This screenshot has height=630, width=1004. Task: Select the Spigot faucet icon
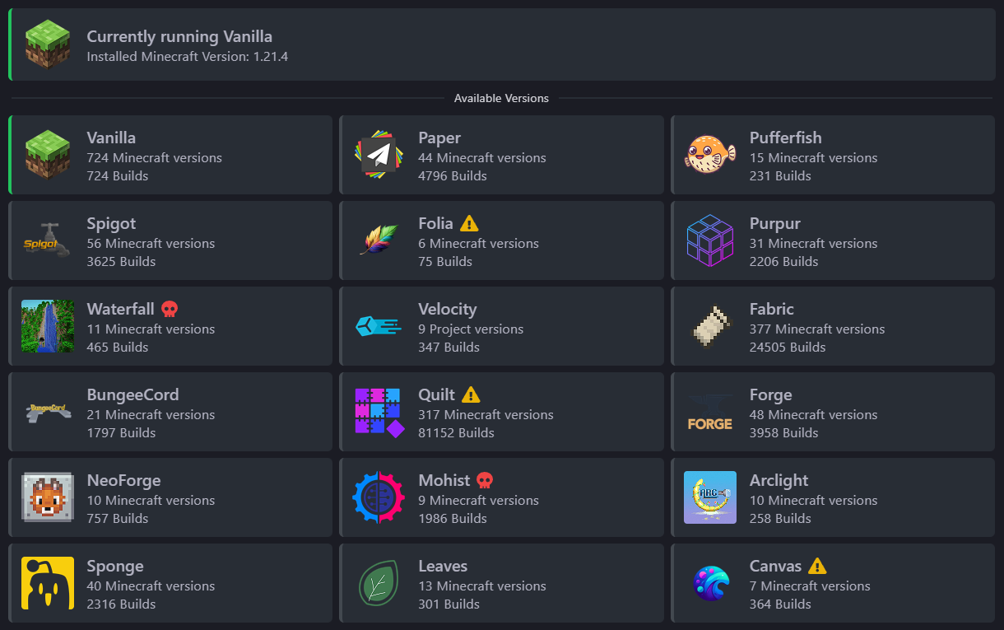47,240
